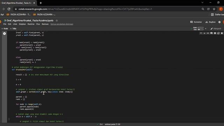Open browser profile avatar
Viewport: 224px width, 126px height.
[221, 9]
